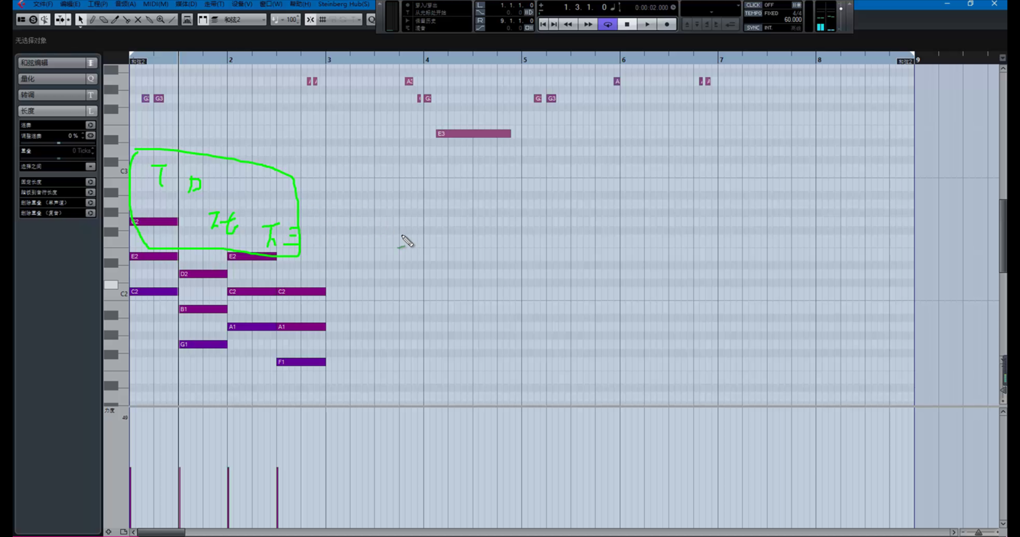1020x537 pixels.
Task: Select the D2 note block
Action: pyautogui.click(x=203, y=274)
